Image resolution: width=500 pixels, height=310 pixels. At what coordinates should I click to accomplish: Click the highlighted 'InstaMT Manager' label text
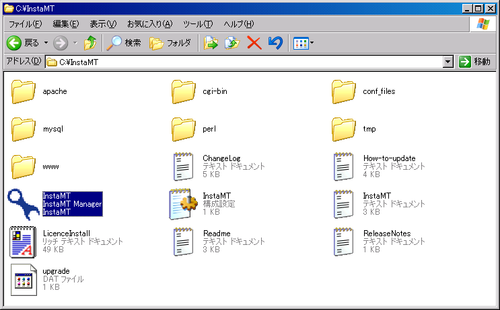[x=73, y=204]
